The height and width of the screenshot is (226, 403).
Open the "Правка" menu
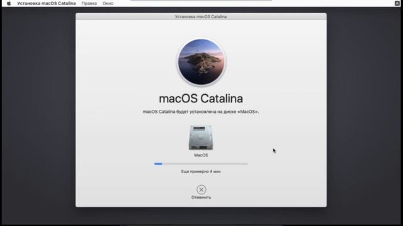89,3
